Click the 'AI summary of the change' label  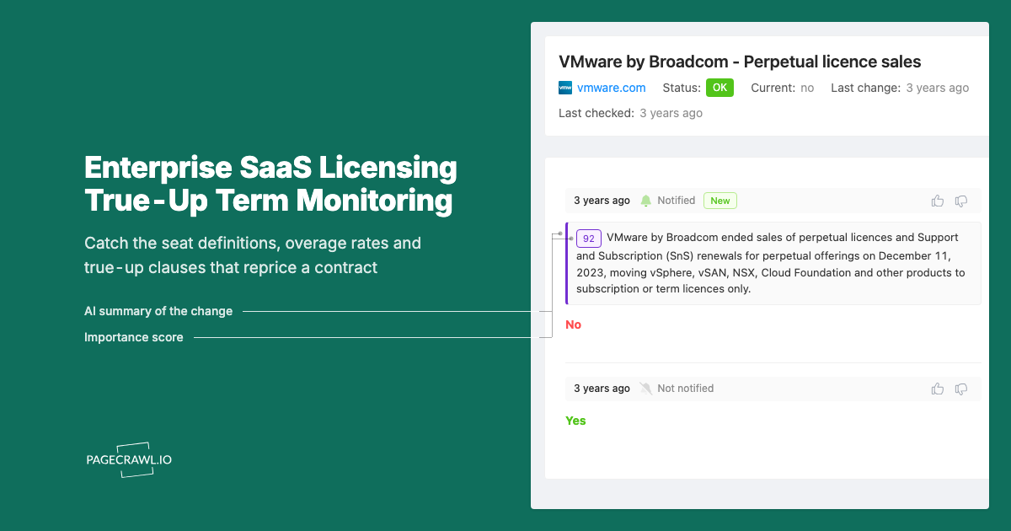(x=158, y=311)
